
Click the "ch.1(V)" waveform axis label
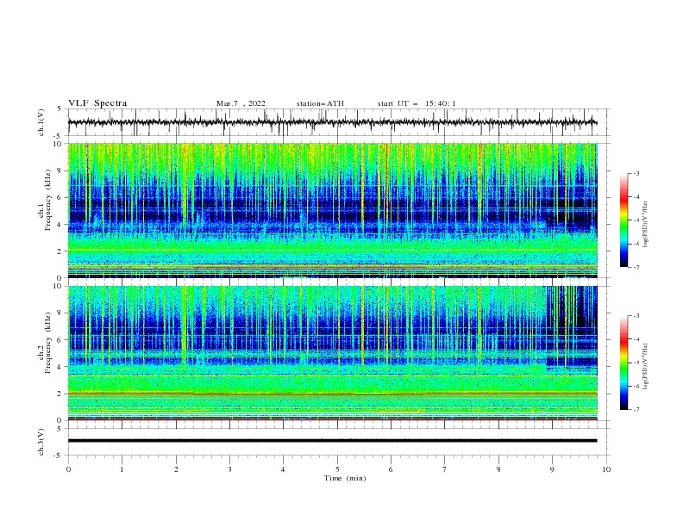point(41,122)
